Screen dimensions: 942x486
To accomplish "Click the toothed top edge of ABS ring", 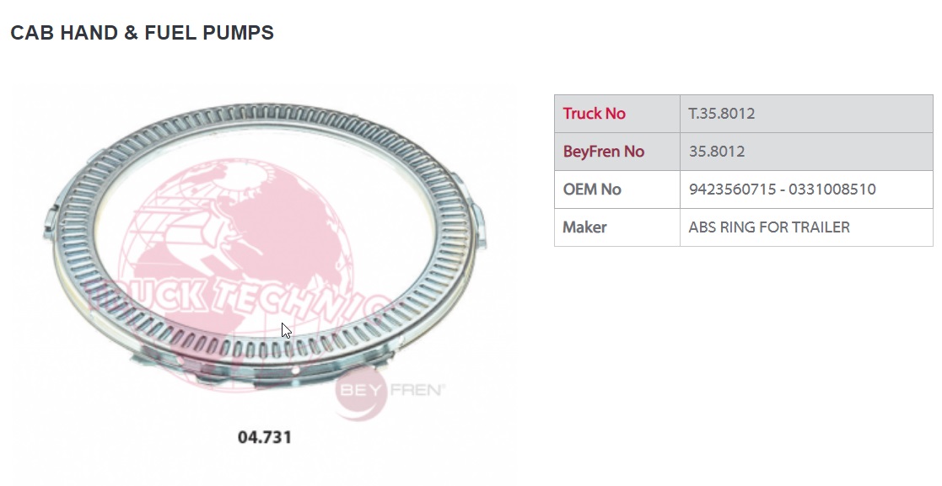I will [x=264, y=113].
